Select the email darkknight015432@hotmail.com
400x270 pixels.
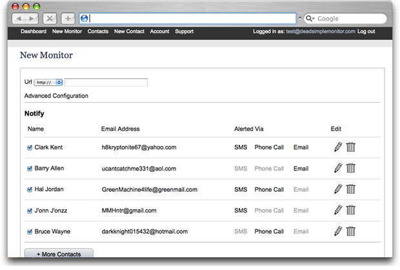pyautogui.click(x=145, y=231)
